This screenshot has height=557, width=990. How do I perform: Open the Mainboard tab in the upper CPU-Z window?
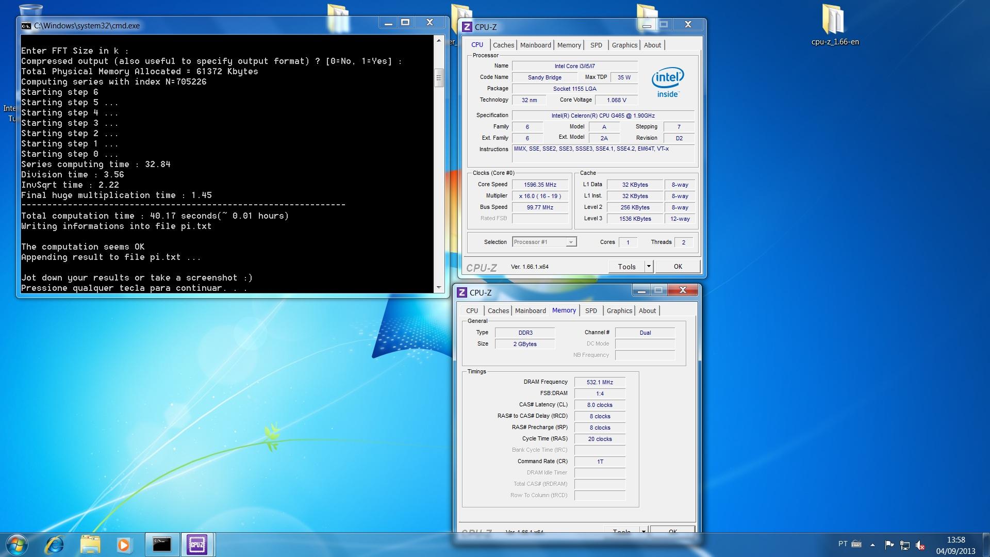click(x=536, y=45)
